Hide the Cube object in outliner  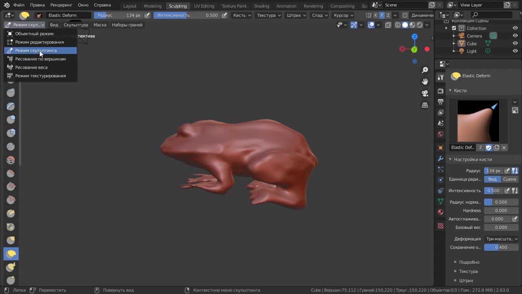pyautogui.click(x=515, y=43)
